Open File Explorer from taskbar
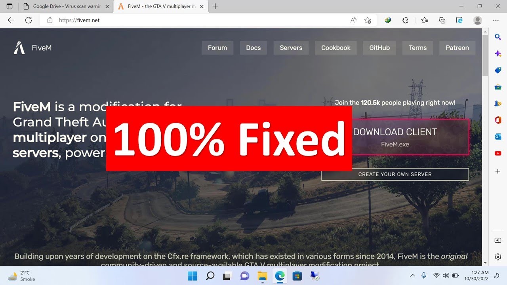 [262, 276]
